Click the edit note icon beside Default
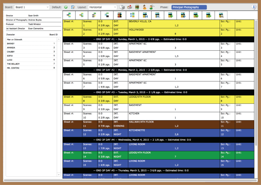 [x=73, y=7]
